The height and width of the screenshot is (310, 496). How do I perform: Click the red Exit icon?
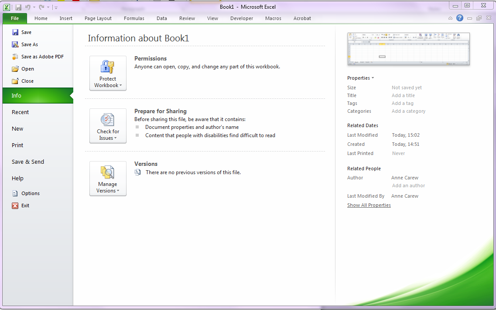pyautogui.click(x=15, y=206)
